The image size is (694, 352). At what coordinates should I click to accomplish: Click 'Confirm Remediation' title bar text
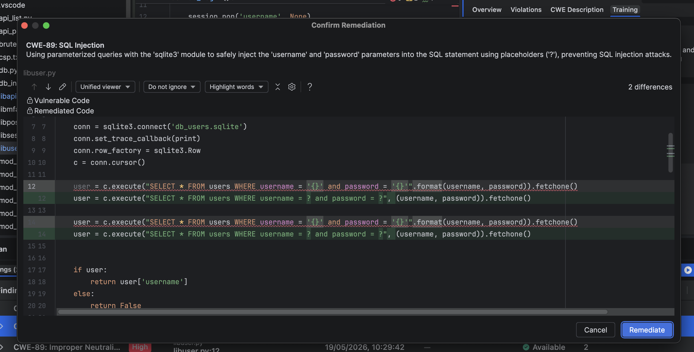[x=348, y=25]
